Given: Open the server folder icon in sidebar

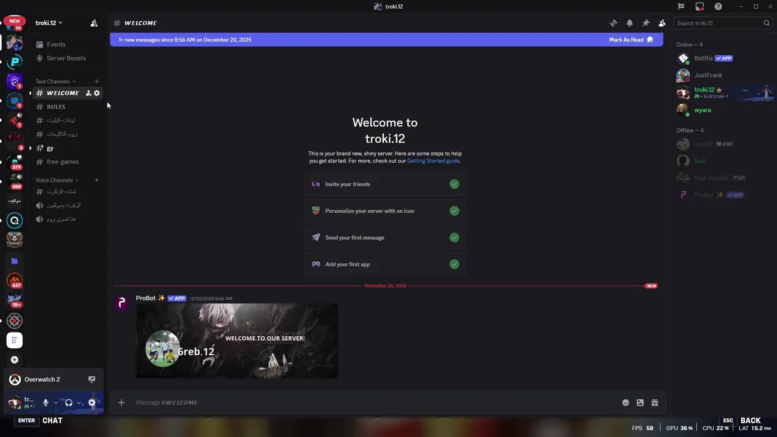Looking at the screenshot, I should [15, 261].
